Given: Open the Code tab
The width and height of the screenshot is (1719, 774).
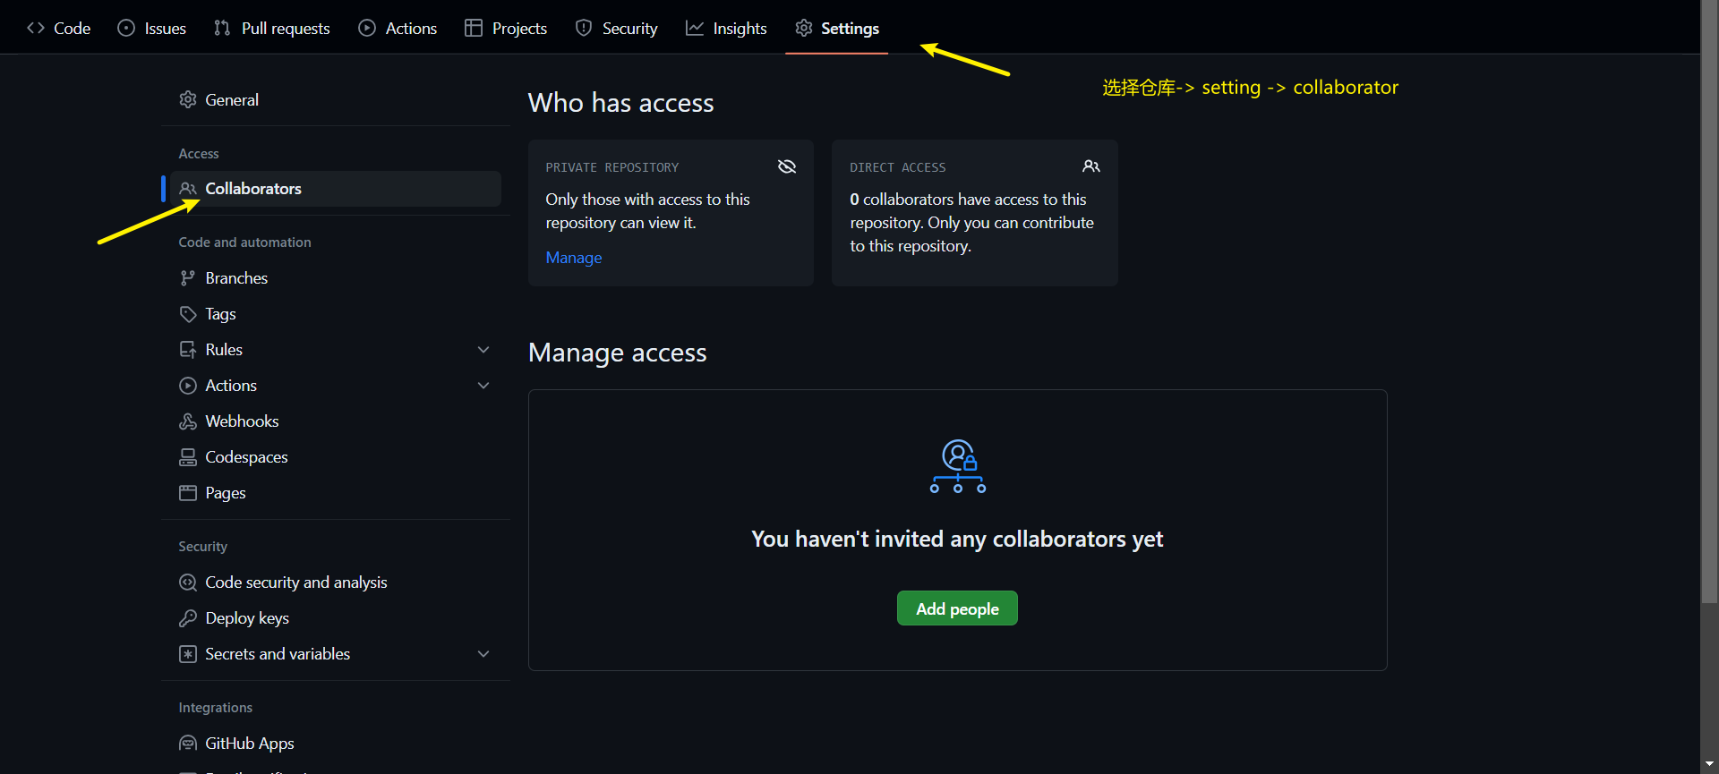Looking at the screenshot, I should tap(59, 28).
